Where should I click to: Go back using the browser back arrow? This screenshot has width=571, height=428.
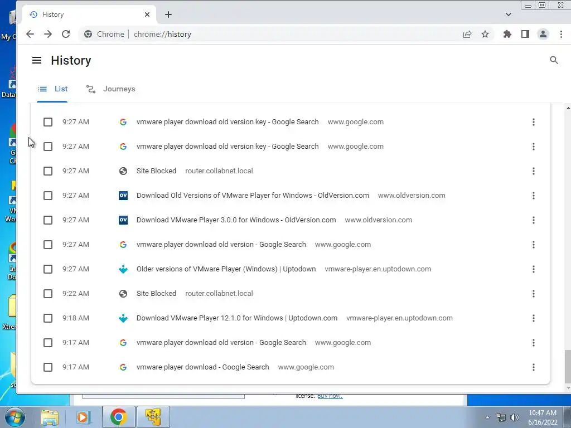(30, 34)
